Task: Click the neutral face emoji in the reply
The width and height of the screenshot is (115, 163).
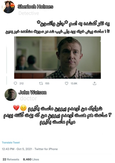Action: [x=23, y=108]
